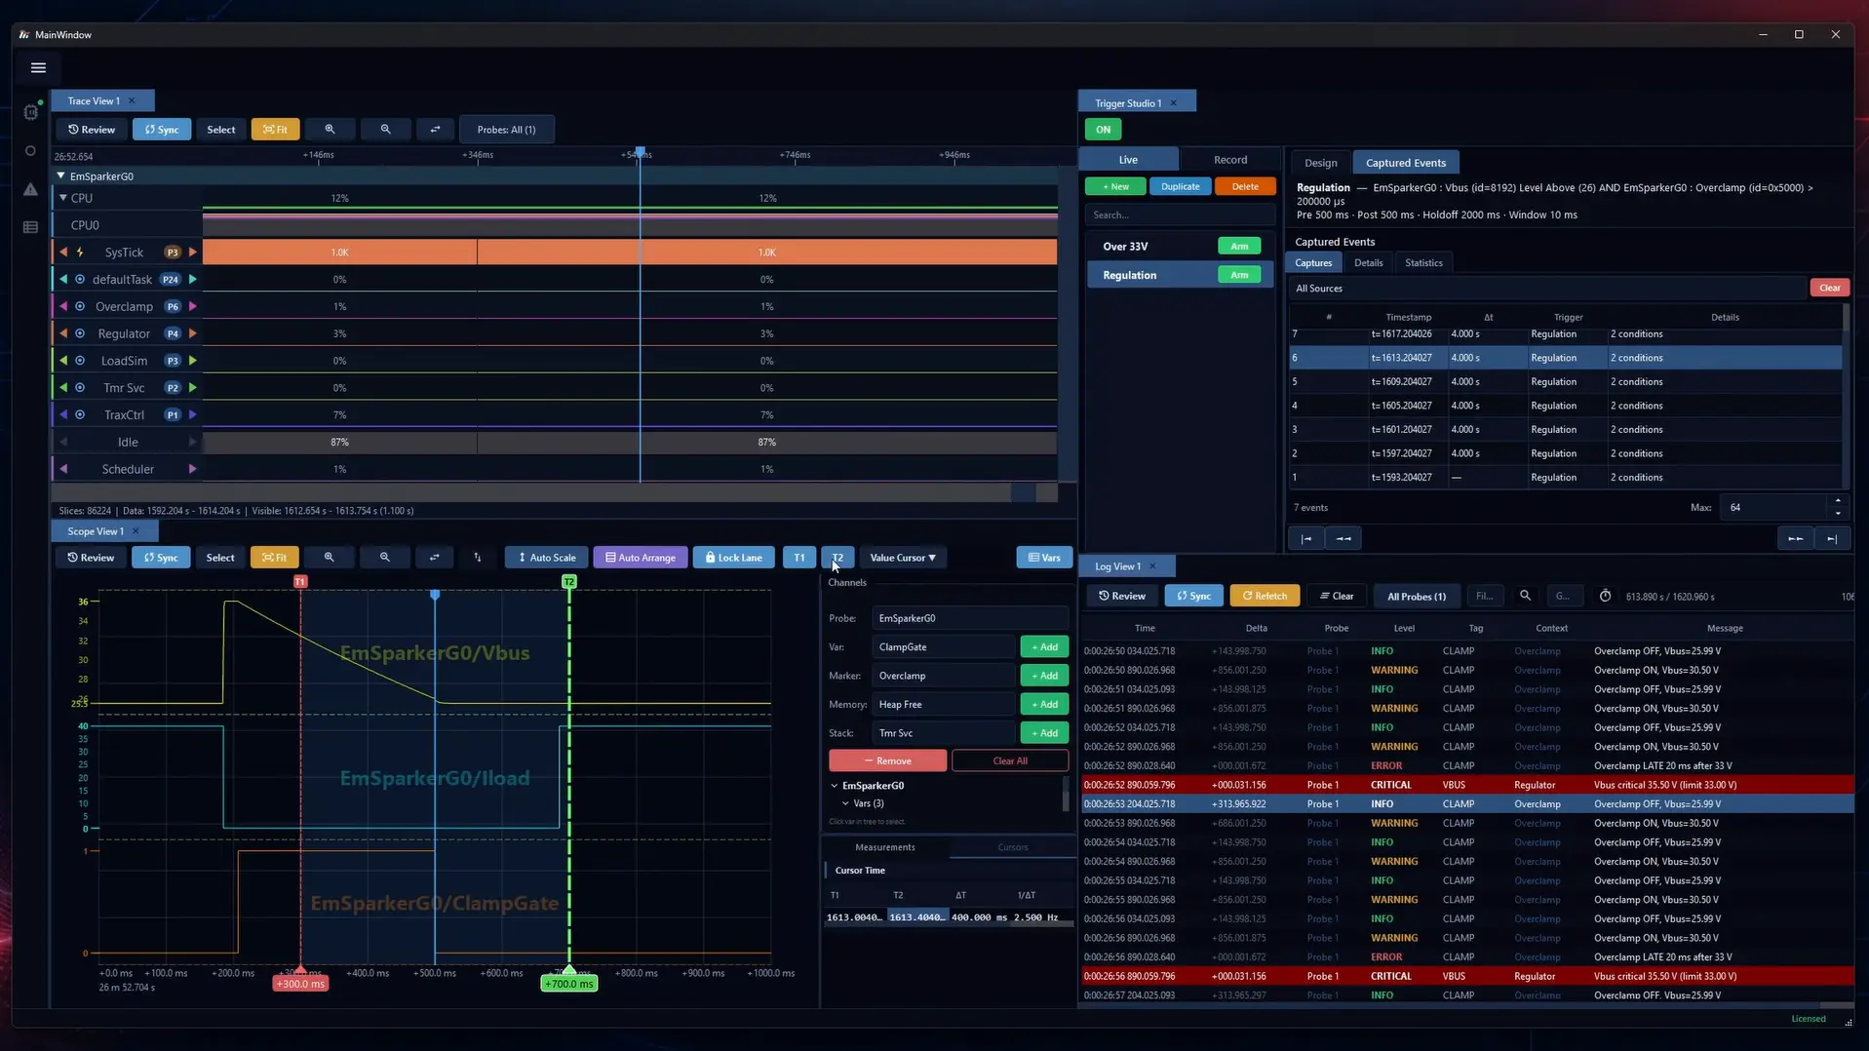Screen dimensions: 1869x1051
Task: Switch to the Cursors tab
Action: (1012, 847)
